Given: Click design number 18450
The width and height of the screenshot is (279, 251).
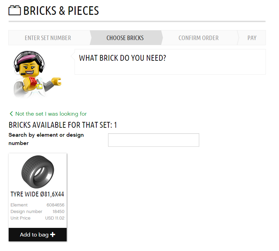Looking at the screenshot, I should click(58, 212).
